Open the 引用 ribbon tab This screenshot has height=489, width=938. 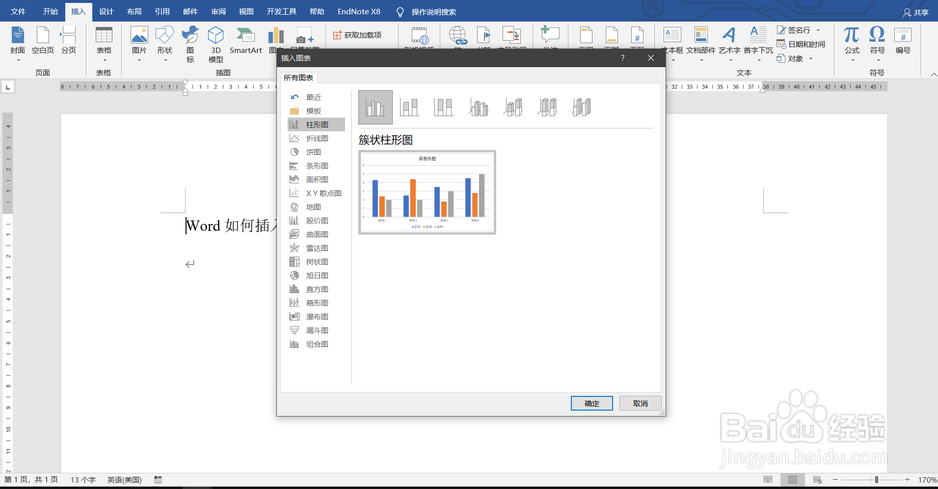click(x=162, y=12)
